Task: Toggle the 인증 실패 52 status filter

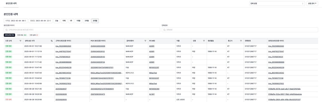Action: (34, 35)
